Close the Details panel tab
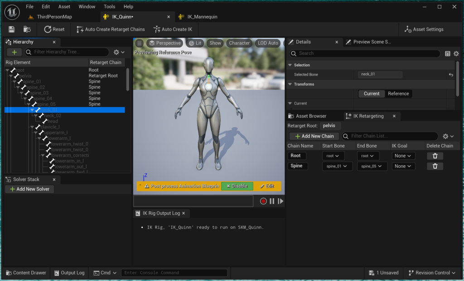464x281 pixels. (x=337, y=42)
